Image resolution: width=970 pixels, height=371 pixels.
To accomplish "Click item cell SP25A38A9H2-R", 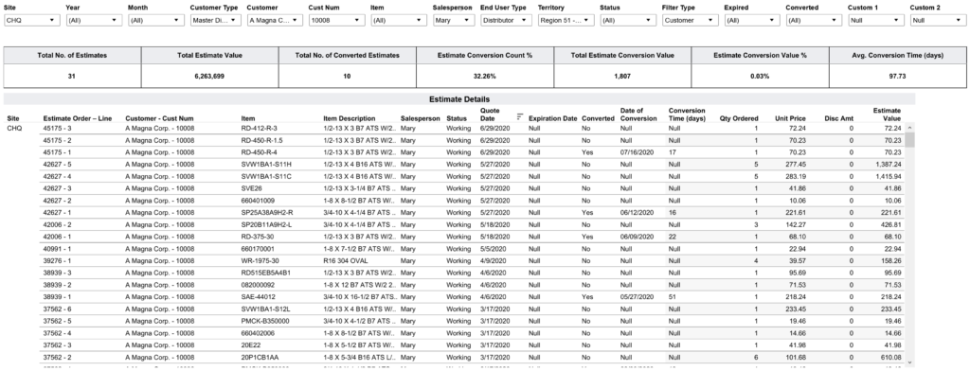I will click(x=267, y=213).
